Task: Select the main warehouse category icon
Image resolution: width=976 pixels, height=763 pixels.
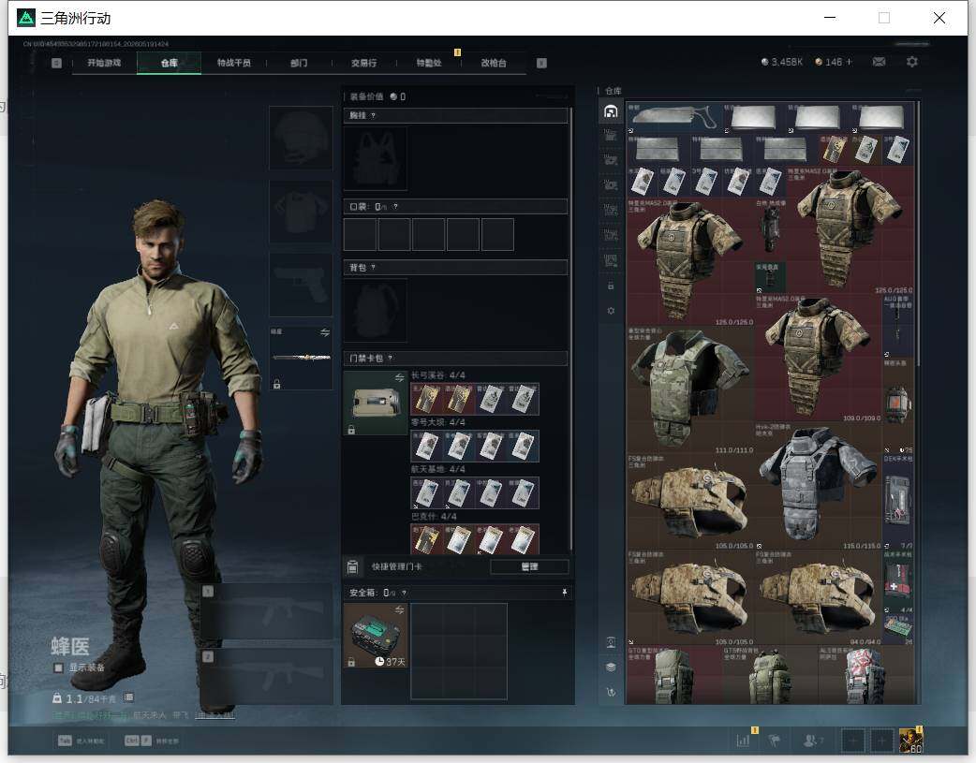Action: point(611,111)
